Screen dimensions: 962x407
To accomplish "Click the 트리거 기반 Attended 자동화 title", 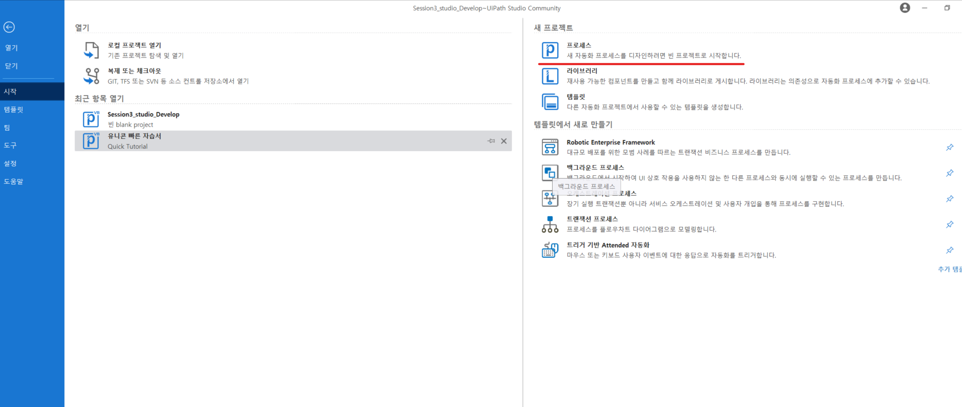I will 608,245.
